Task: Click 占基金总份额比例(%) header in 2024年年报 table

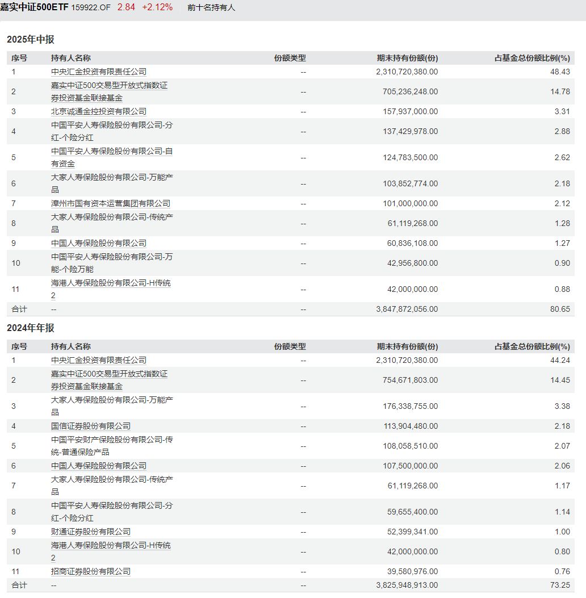Action: (x=532, y=346)
